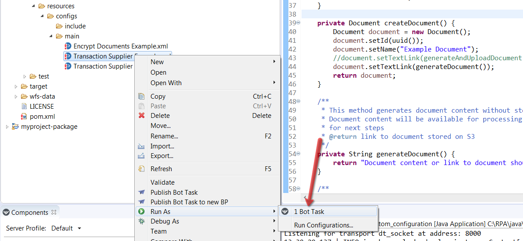Expand the wfs-data folder
Viewport: 523px width, 241px height.
(x=16, y=96)
